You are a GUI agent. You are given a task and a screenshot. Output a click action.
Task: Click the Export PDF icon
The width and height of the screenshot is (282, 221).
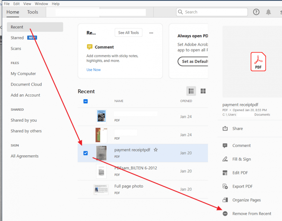[225, 186]
